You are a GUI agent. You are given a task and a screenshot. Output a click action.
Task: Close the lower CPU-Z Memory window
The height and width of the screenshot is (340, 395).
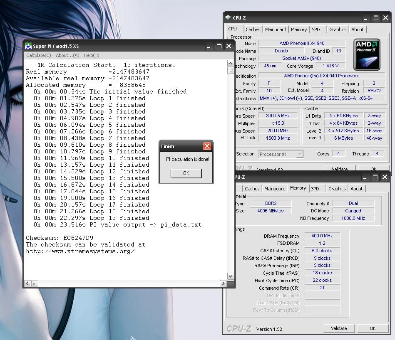coord(385,177)
